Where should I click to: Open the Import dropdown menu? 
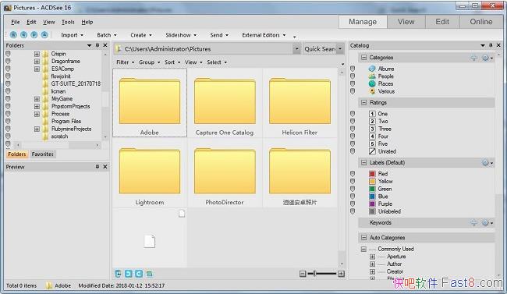coord(72,35)
